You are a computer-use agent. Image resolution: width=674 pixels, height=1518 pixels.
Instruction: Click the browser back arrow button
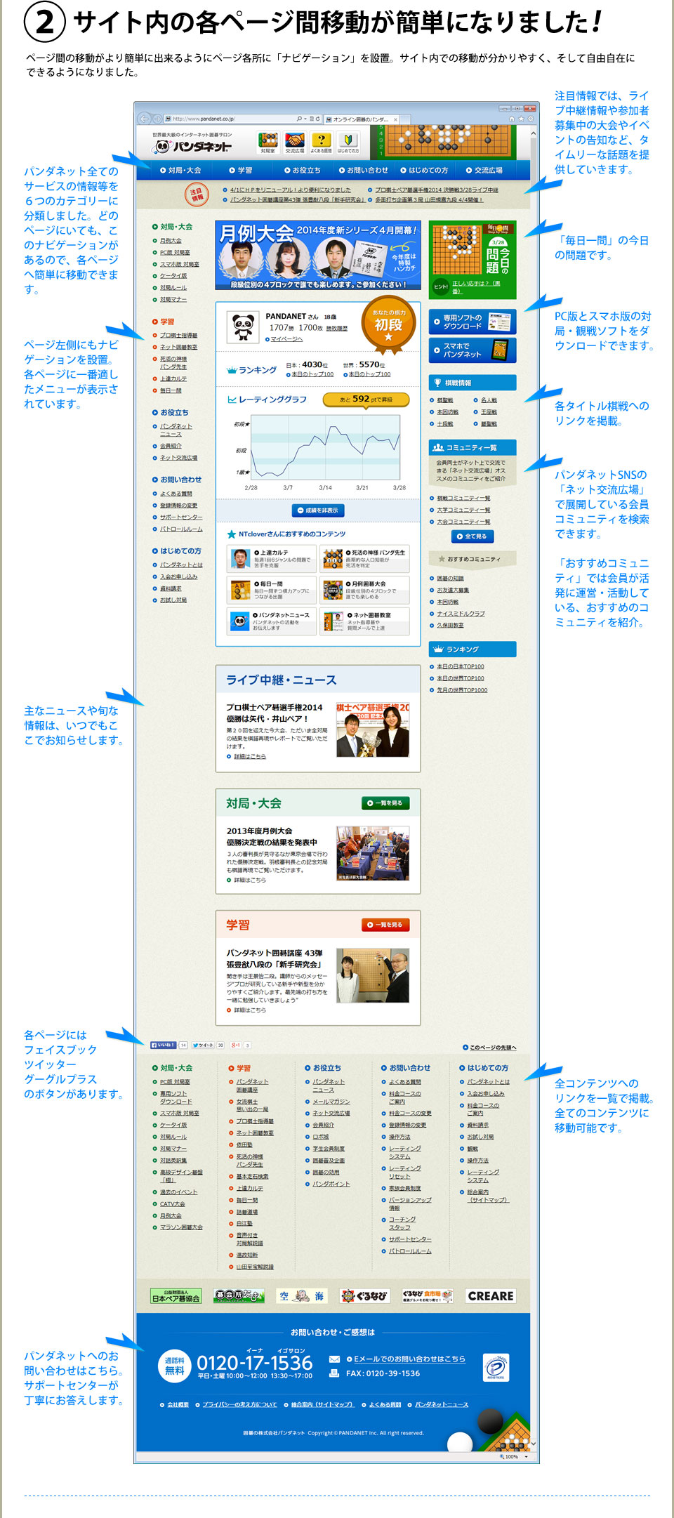coord(143,119)
